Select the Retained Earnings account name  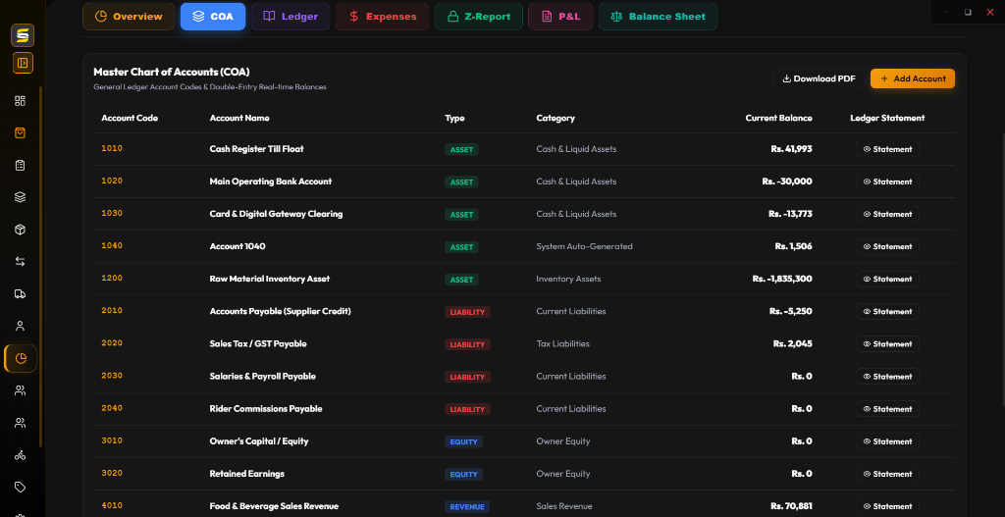point(246,474)
